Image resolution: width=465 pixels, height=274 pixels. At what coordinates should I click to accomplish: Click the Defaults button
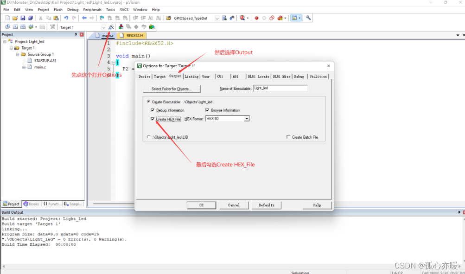point(266,205)
